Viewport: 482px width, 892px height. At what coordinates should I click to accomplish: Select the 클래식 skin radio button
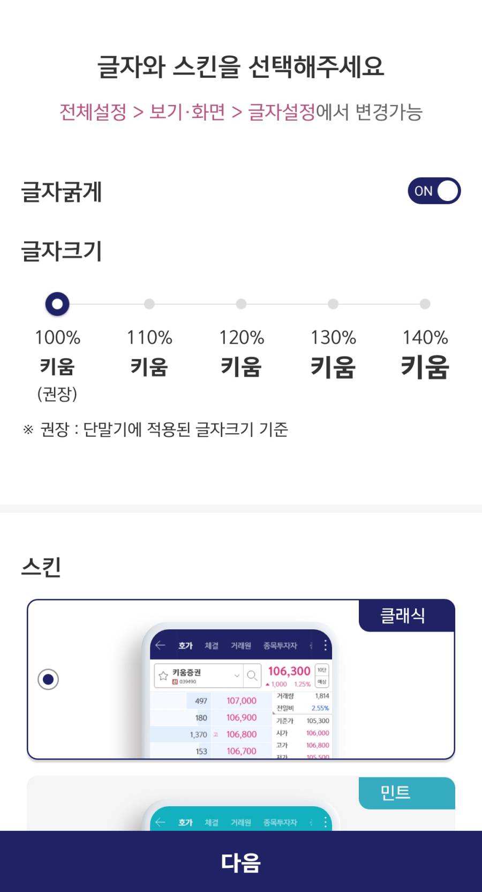point(49,679)
